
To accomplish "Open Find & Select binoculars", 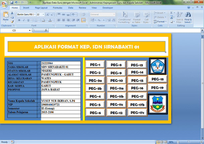I will point(188,18).
